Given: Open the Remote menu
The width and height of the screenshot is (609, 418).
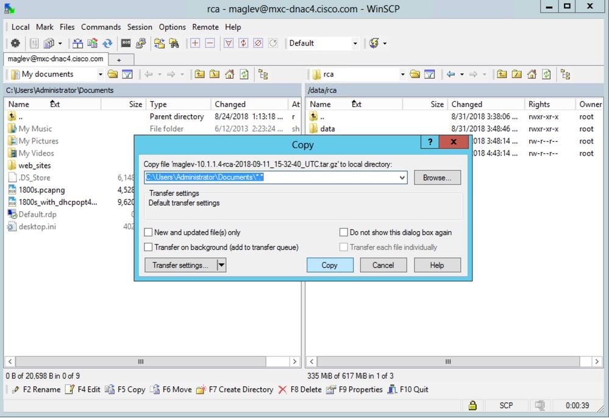Looking at the screenshot, I should tap(205, 27).
